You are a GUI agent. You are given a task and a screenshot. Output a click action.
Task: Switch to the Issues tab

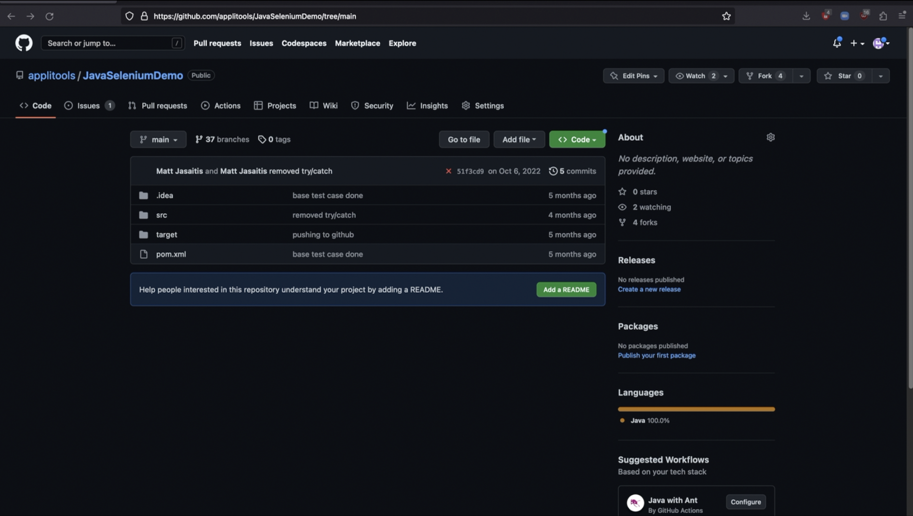pyautogui.click(x=89, y=106)
